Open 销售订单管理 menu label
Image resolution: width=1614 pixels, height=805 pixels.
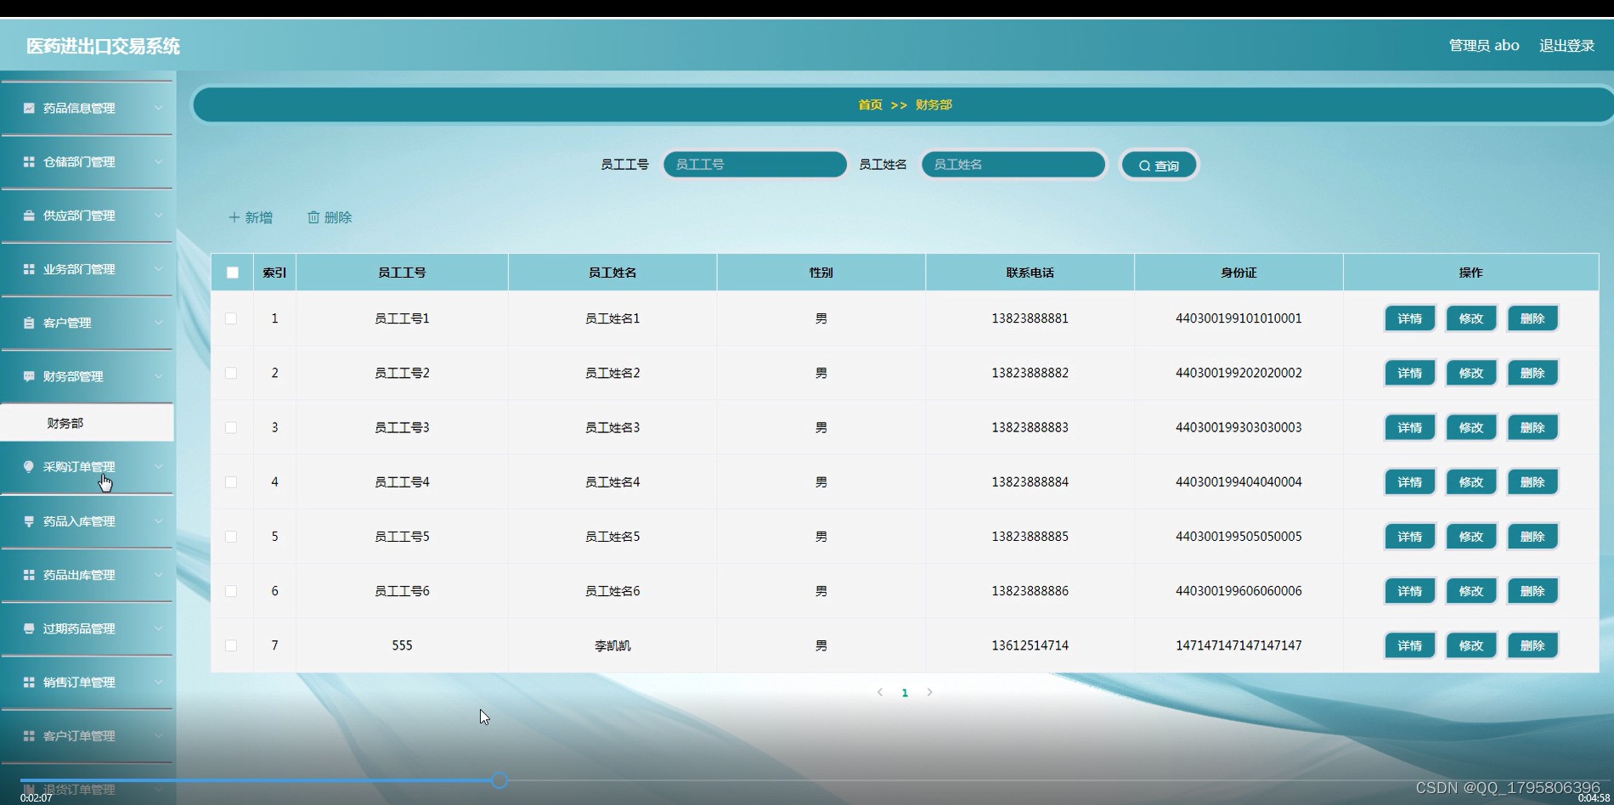(79, 682)
